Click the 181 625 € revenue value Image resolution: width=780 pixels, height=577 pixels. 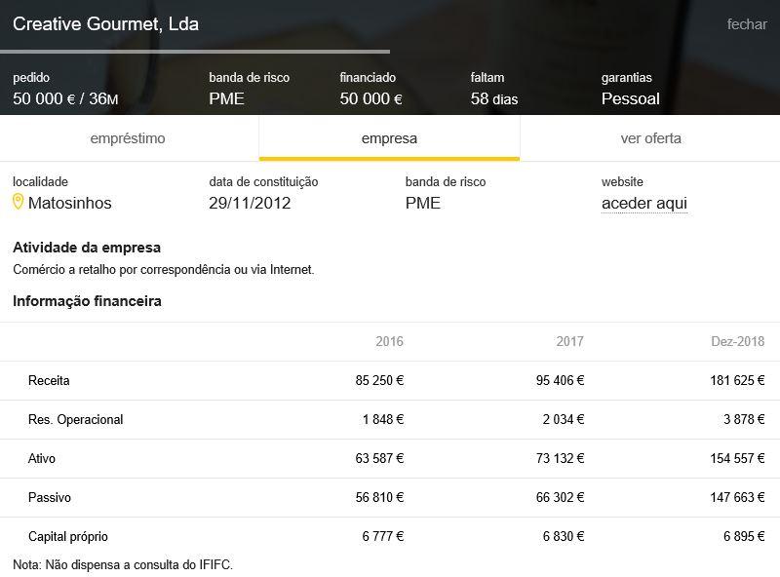(737, 381)
